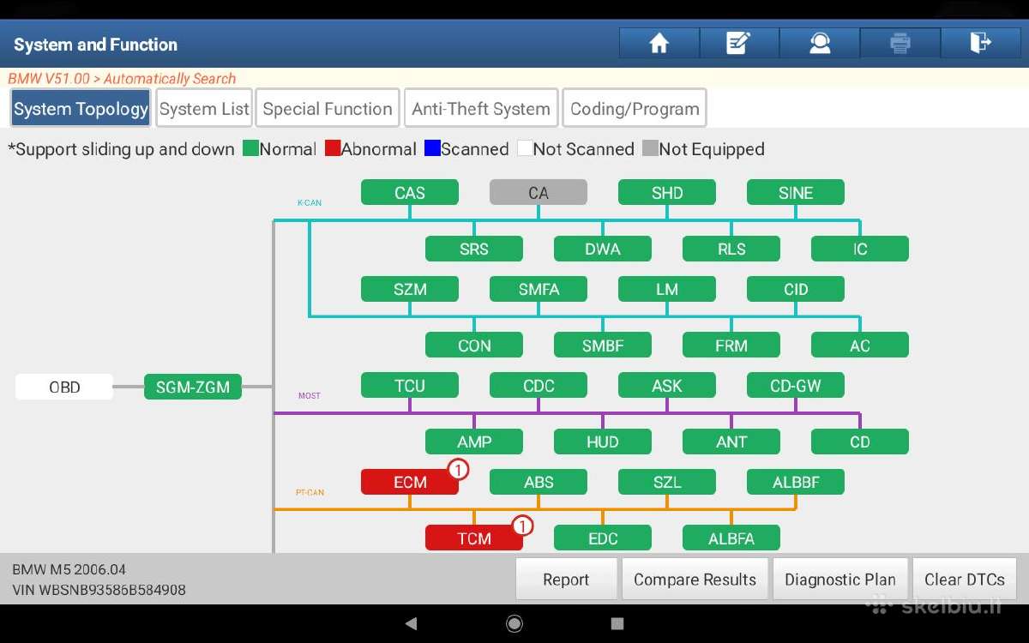
Task: Click the Report button
Action: tap(566, 580)
